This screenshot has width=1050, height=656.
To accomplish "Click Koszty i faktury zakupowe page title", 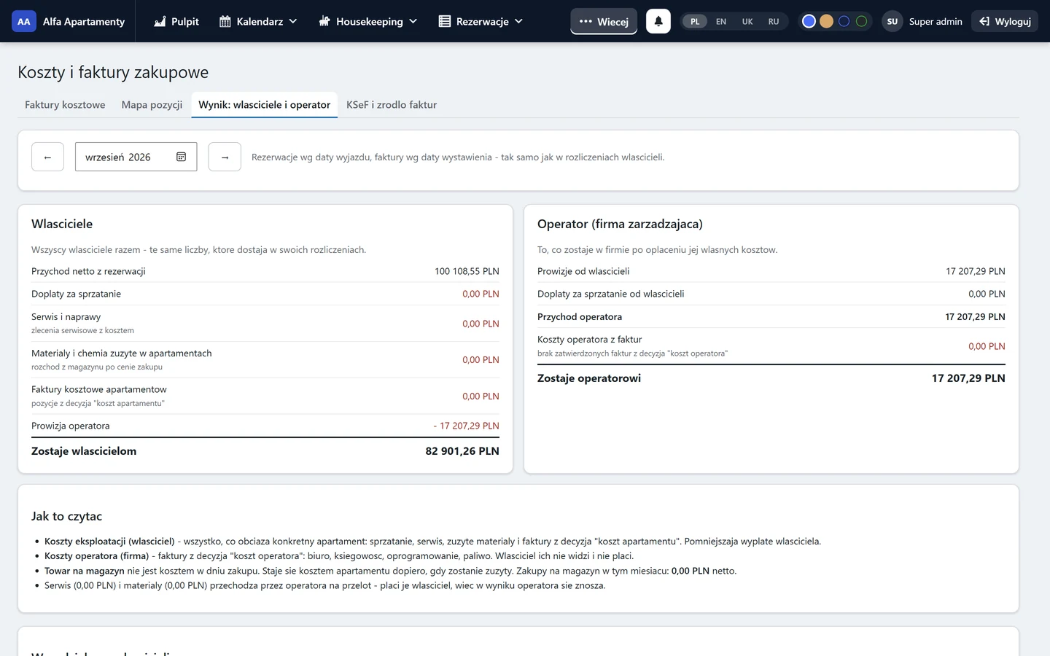I will (x=113, y=72).
